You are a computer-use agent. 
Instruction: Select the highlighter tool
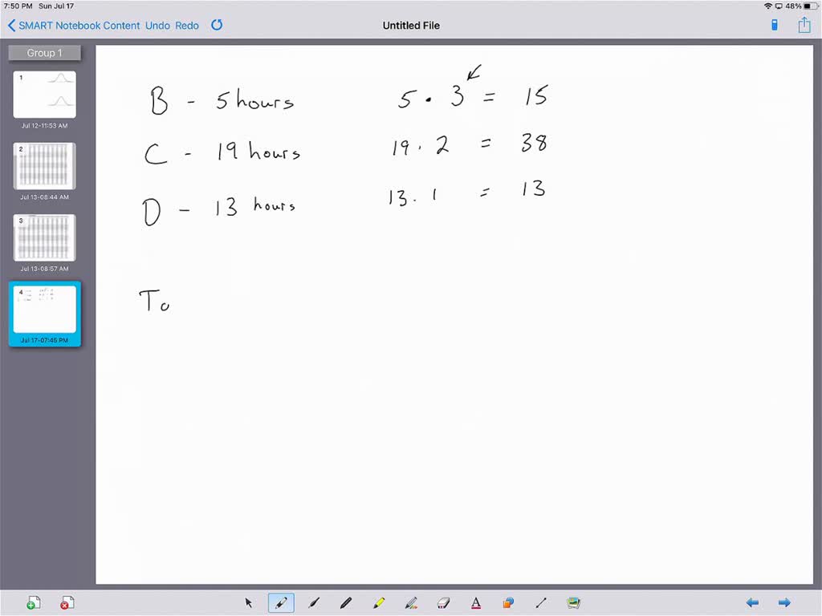[x=378, y=602]
